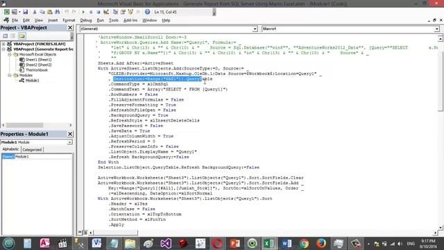Open the Insert menu
This screenshot has width=444, height=250.
coord(53,20)
